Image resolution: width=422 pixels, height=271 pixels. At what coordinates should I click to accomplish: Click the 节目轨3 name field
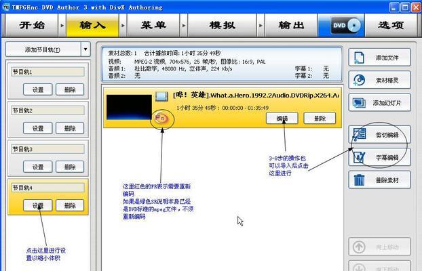(x=48, y=149)
